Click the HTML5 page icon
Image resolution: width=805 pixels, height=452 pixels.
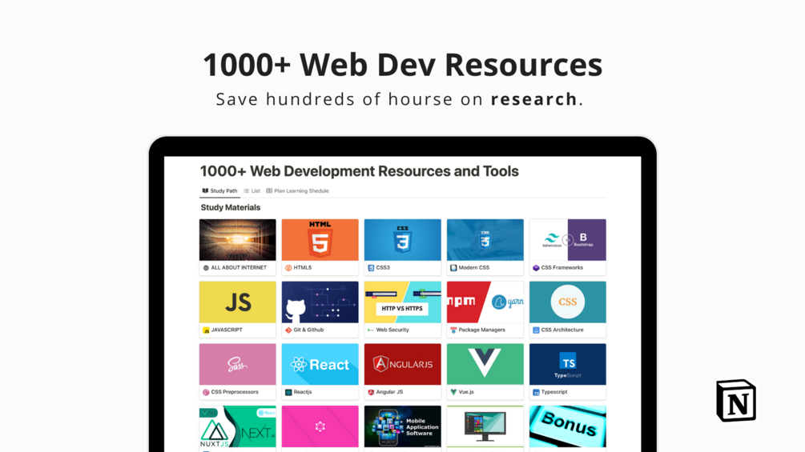click(288, 268)
